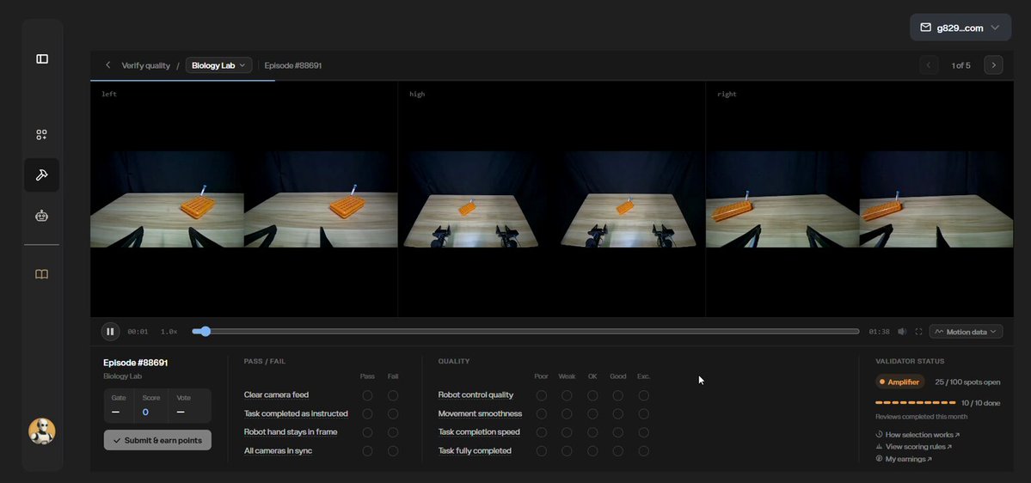Click the left camera video feed

pos(244,199)
